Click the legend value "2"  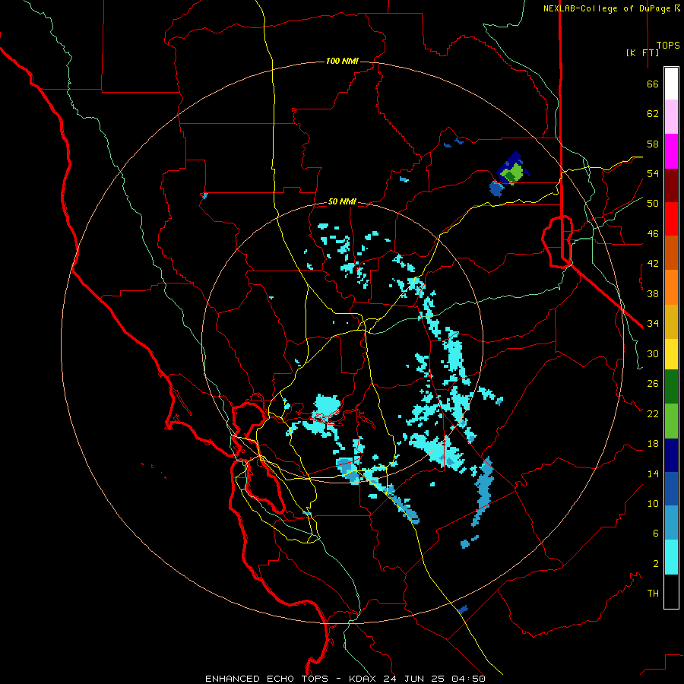655,564
